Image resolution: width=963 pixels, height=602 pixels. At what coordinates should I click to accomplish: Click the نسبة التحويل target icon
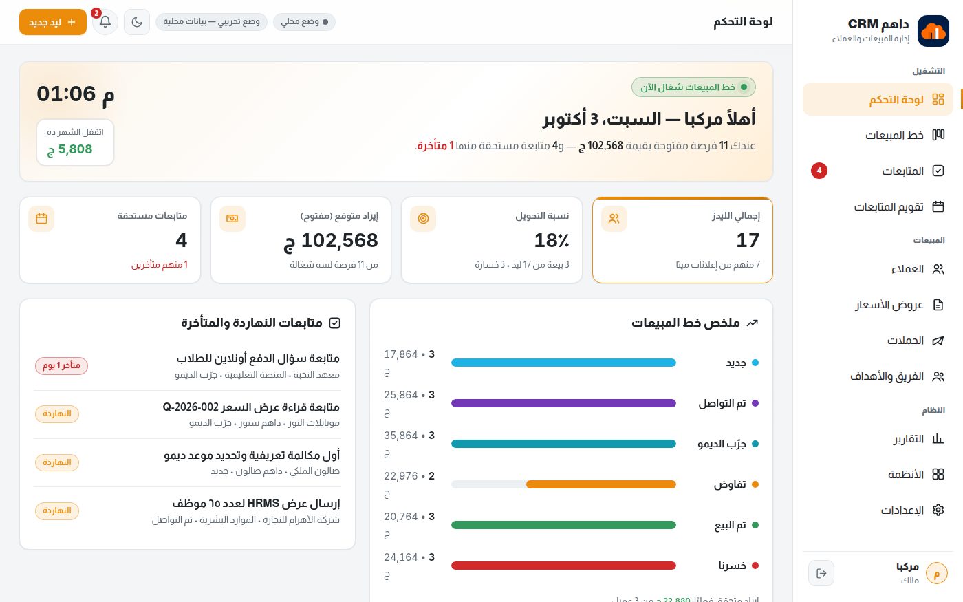(423, 219)
